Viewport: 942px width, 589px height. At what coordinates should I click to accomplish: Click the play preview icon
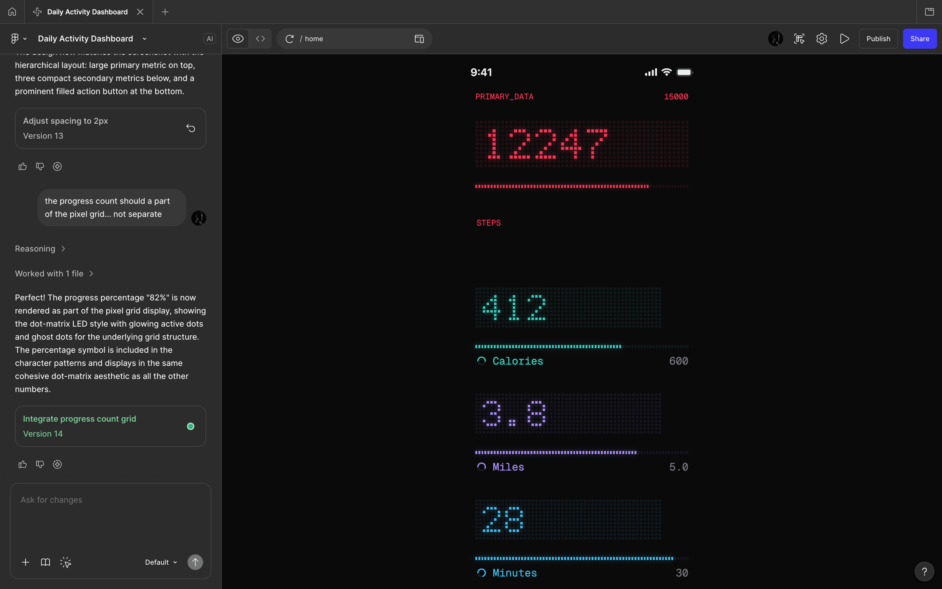tap(845, 38)
